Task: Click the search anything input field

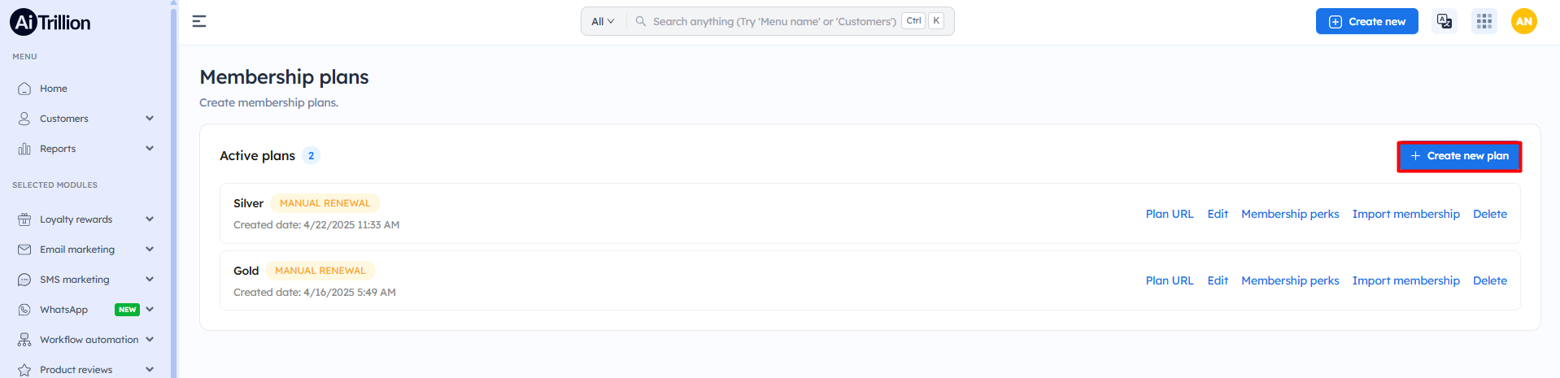Action: coord(773,21)
